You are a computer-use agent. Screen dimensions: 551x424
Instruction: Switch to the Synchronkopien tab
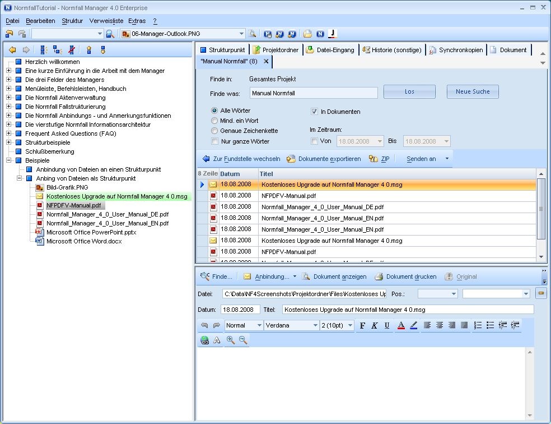[456, 50]
